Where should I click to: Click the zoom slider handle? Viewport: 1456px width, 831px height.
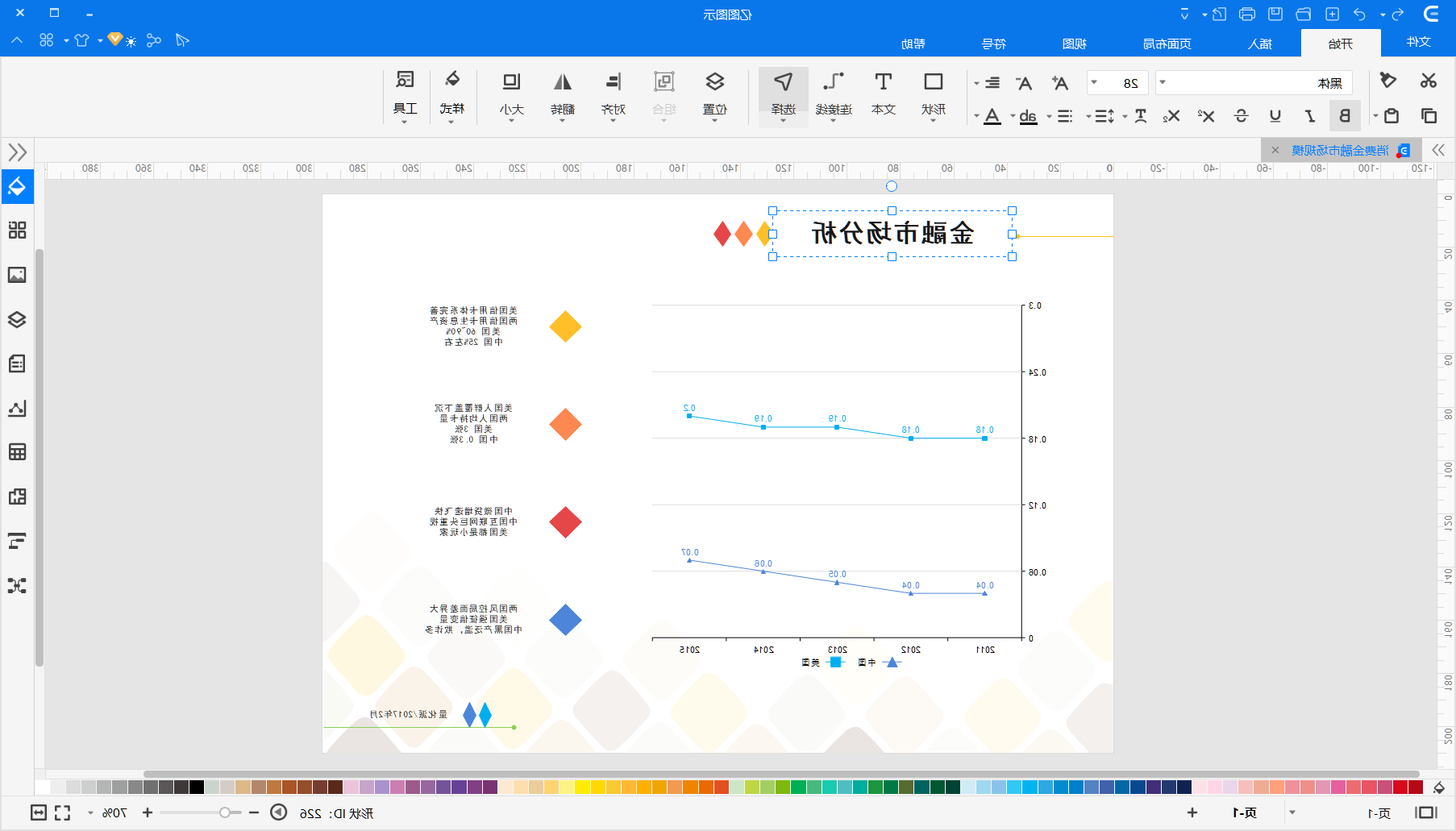(x=225, y=812)
